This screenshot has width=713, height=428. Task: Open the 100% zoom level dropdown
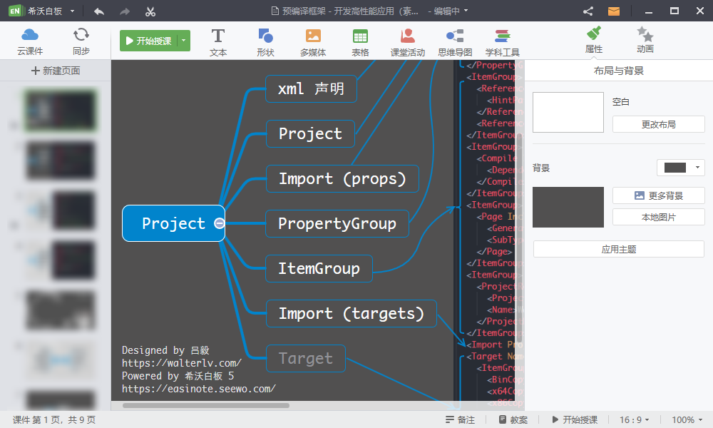(687, 420)
